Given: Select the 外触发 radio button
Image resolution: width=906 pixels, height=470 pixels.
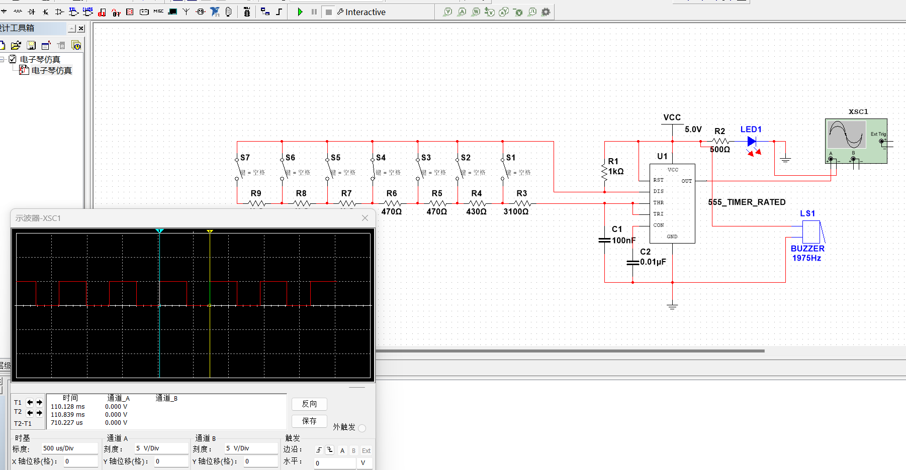Looking at the screenshot, I should click(362, 428).
